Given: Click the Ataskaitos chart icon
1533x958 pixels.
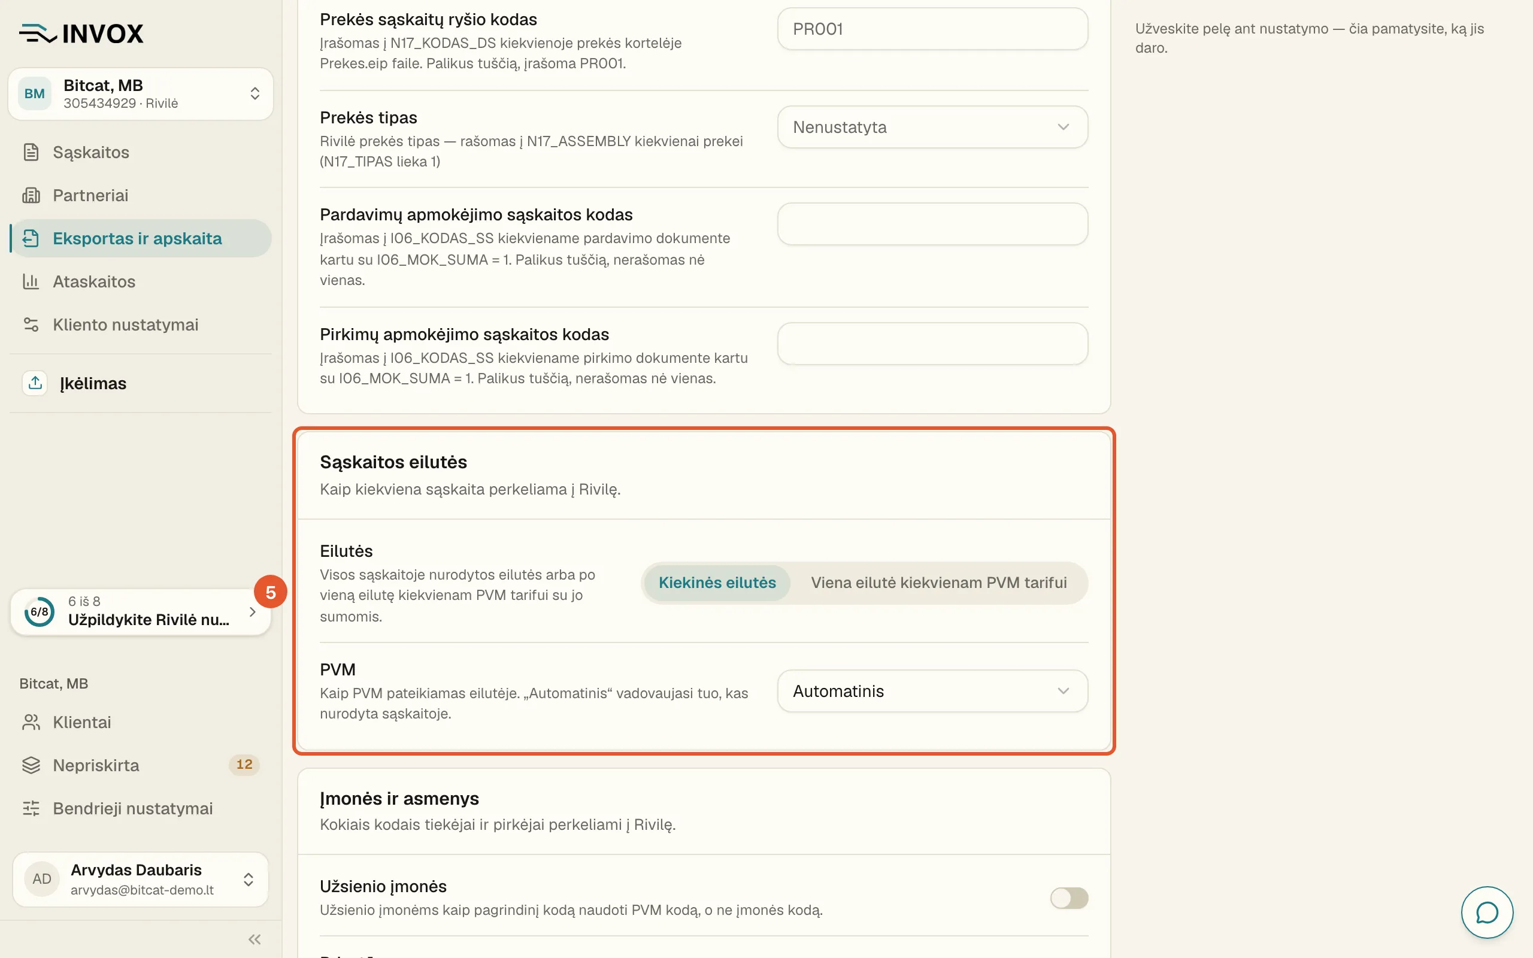Looking at the screenshot, I should (31, 281).
